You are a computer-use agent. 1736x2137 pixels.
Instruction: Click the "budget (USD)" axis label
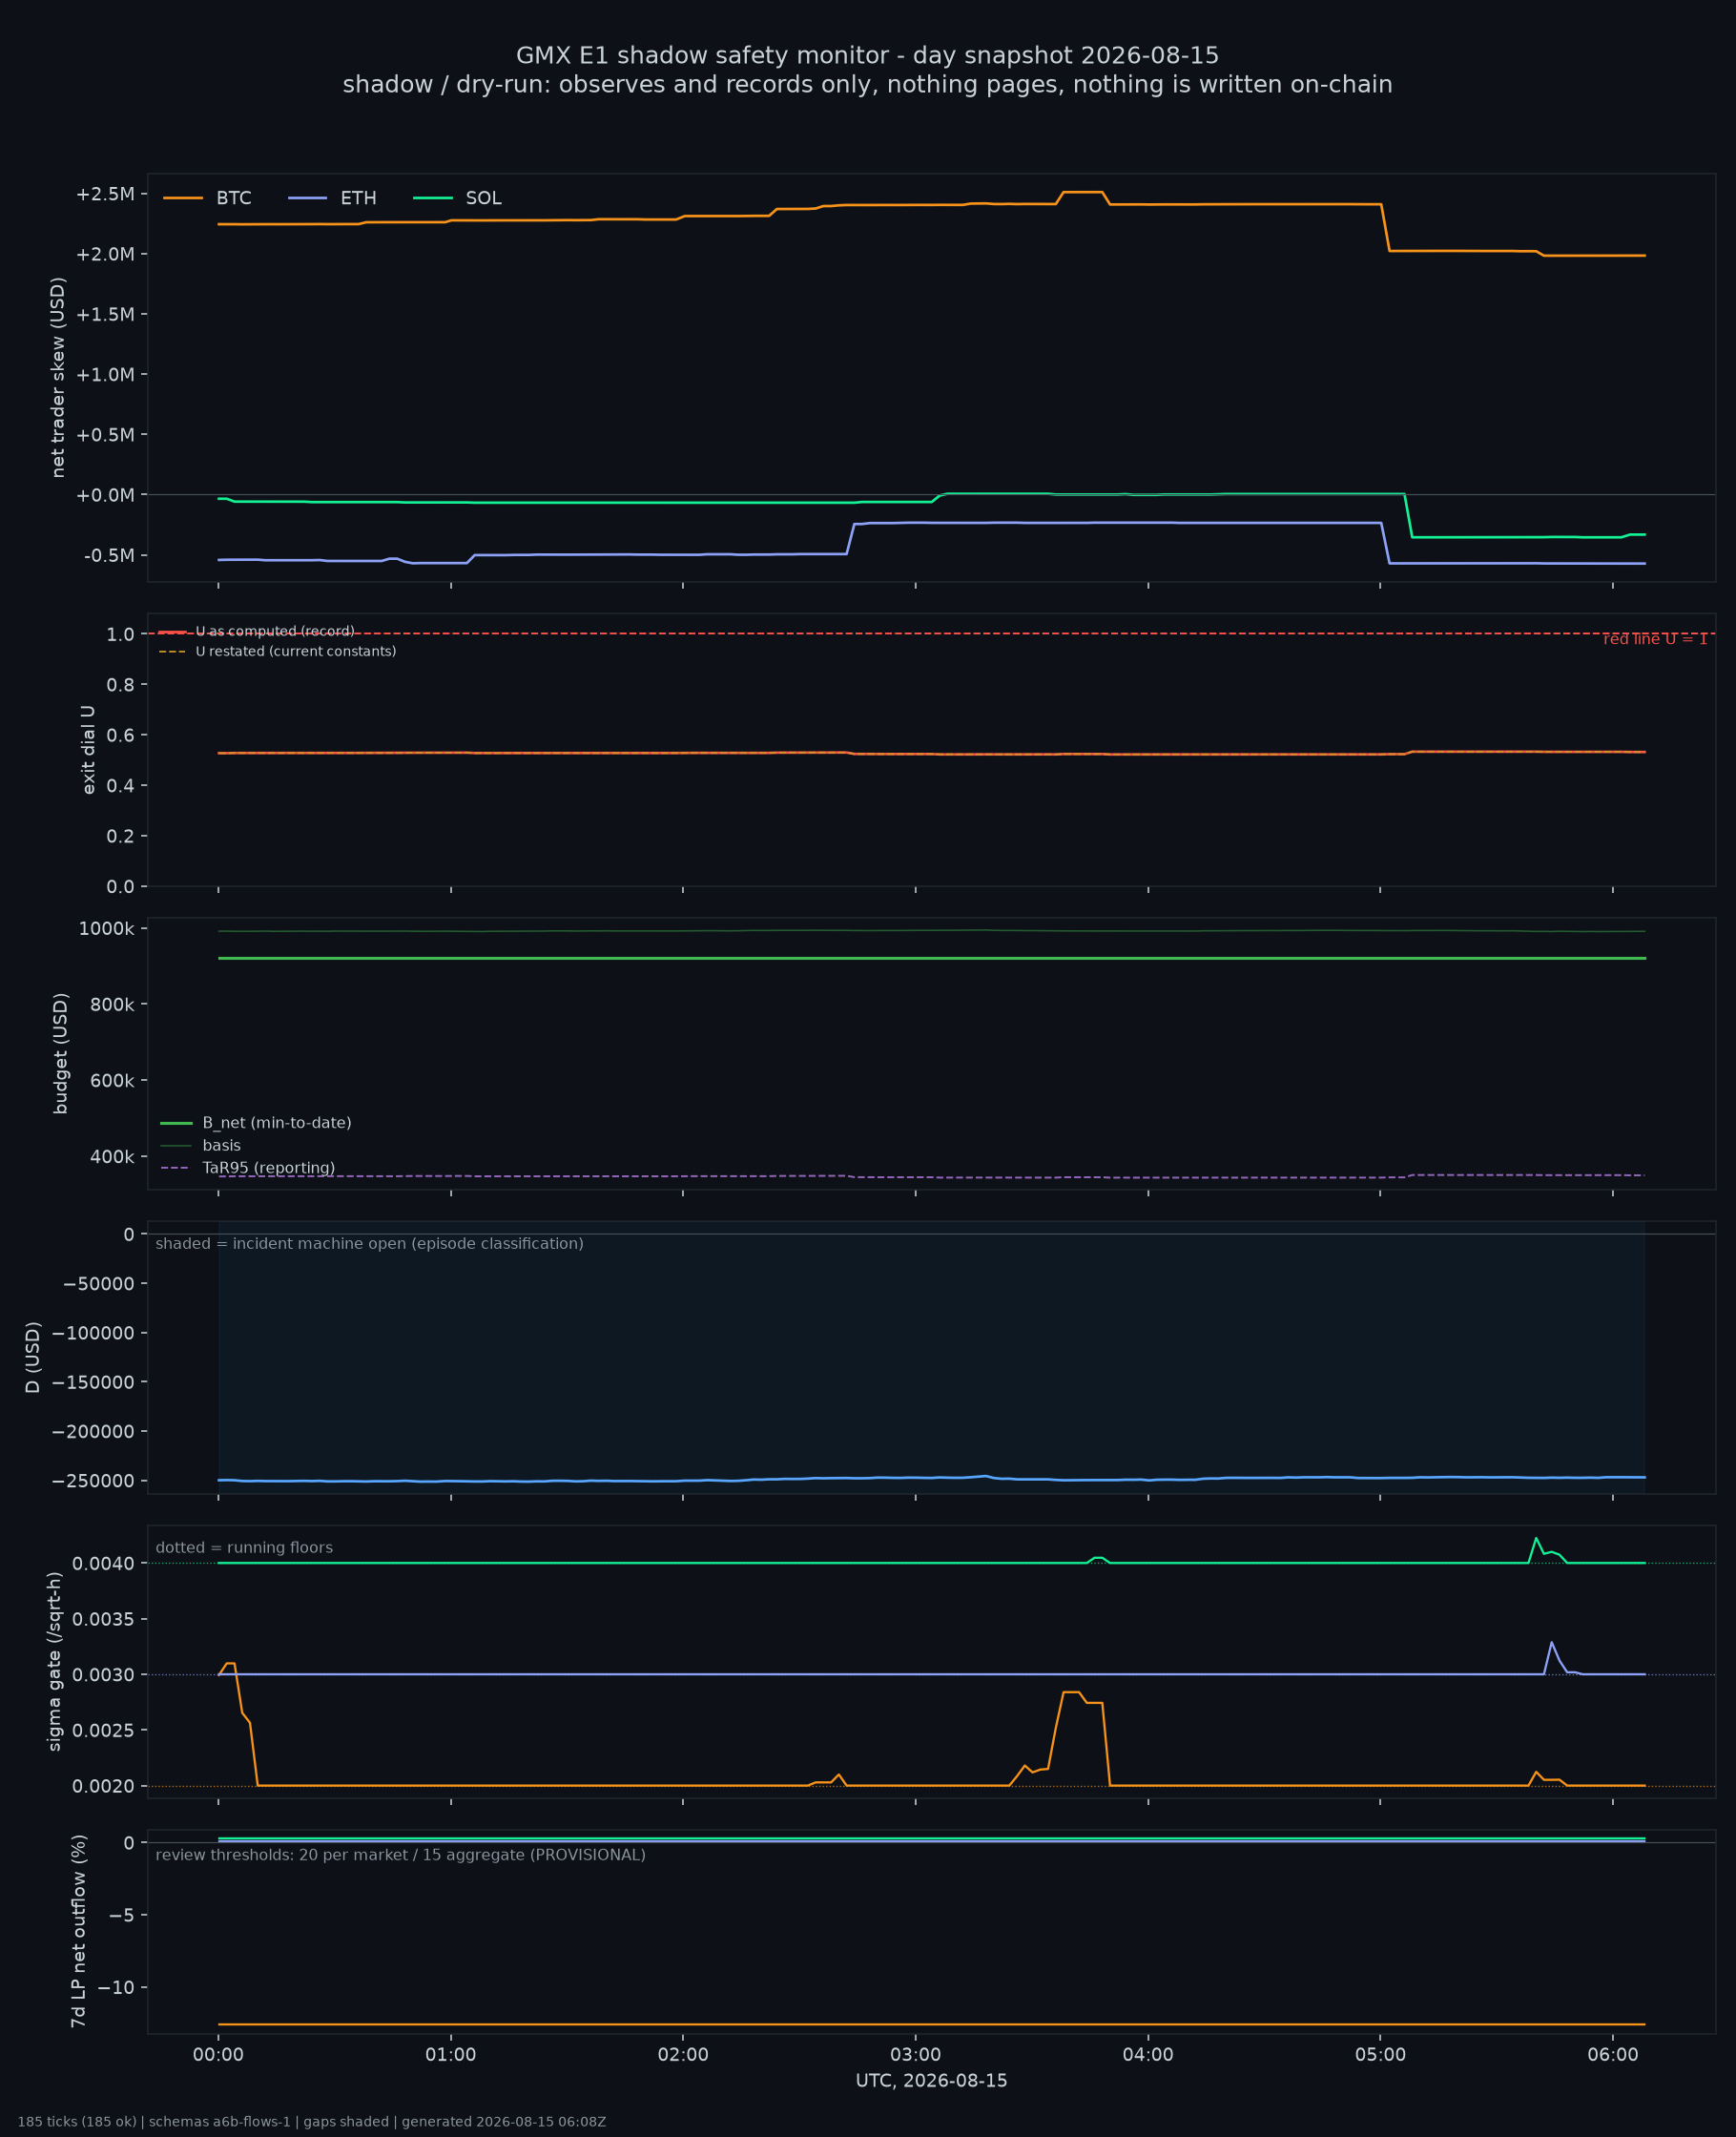[61, 1053]
